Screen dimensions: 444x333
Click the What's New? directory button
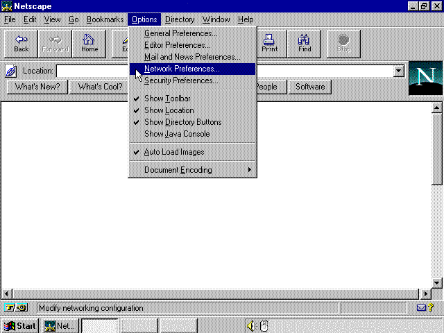click(x=37, y=87)
